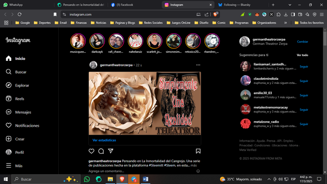Click Ver estadísticas link
The height and width of the screenshot is (184, 327).
click(x=104, y=140)
